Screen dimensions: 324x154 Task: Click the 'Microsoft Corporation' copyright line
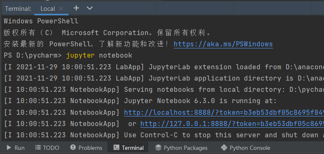pyautogui.click(x=107, y=33)
